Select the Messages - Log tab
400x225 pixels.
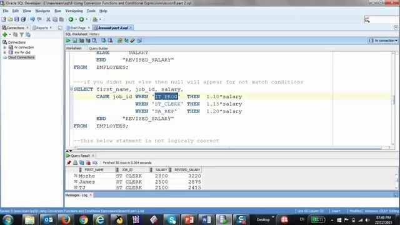(x=76, y=195)
